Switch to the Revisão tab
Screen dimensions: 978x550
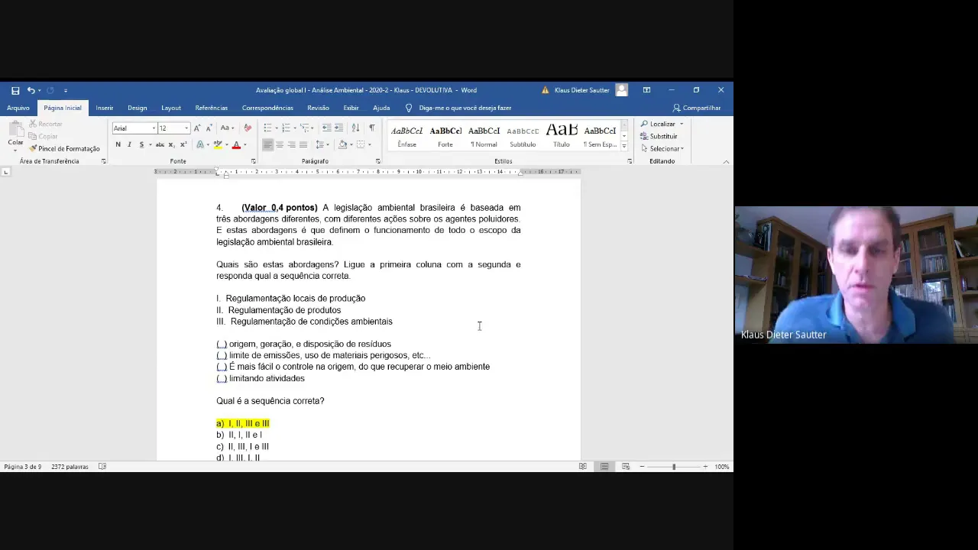point(318,108)
